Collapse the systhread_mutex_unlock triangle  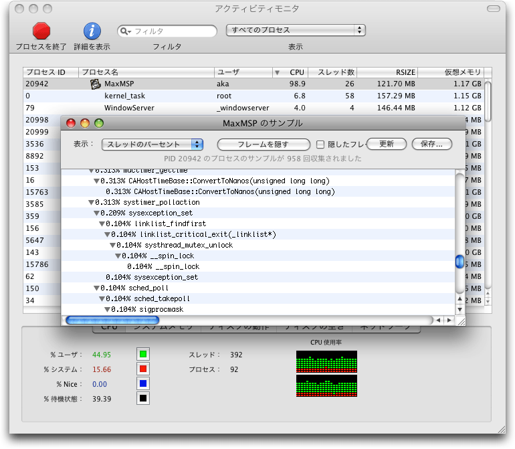[x=112, y=245]
